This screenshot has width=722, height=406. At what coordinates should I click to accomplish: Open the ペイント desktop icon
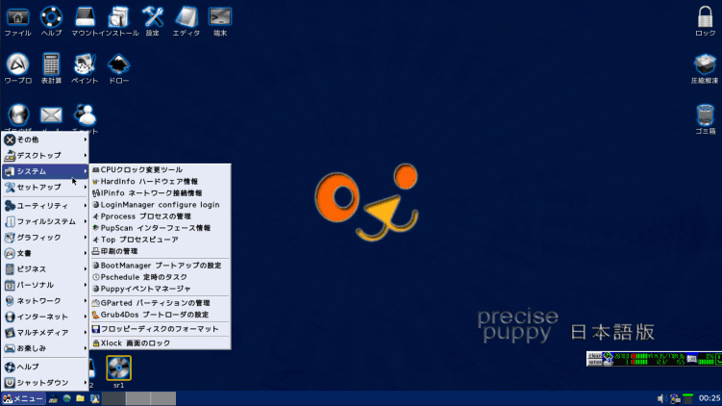click(x=85, y=68)
